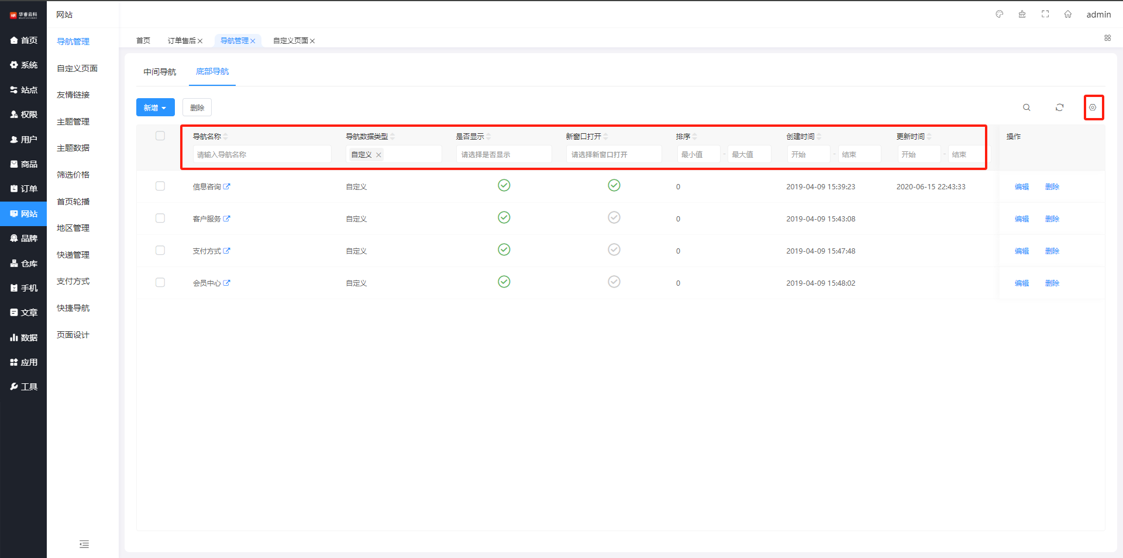
Task: Click the clear cache brush icon
Action: click(x=1022, y=14)
